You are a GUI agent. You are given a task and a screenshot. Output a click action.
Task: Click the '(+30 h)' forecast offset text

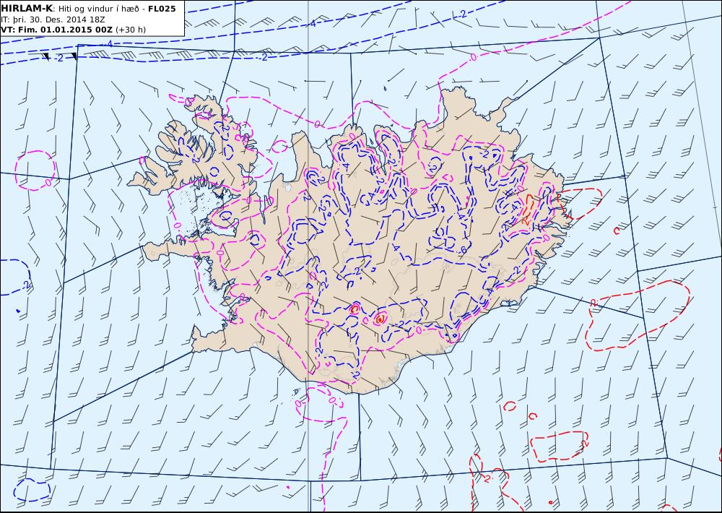click(x=130, y=30)
